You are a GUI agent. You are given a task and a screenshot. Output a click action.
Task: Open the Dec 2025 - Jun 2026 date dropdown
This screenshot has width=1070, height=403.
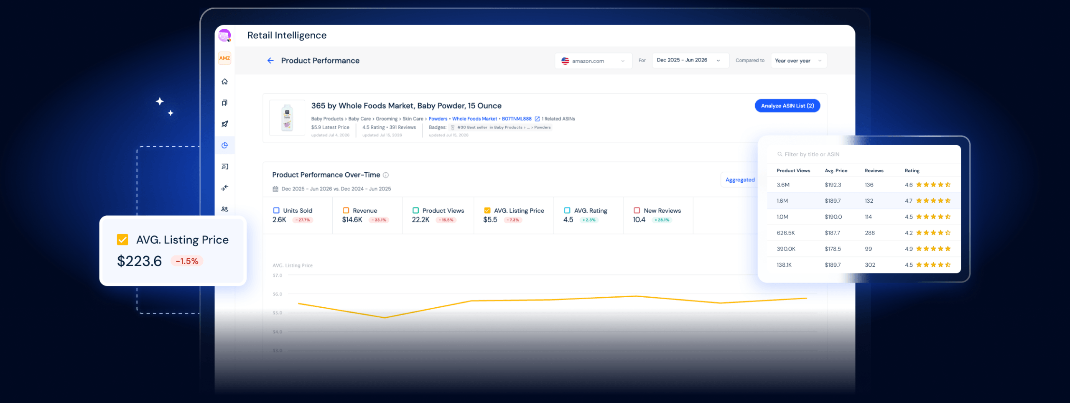pos(690,61)
